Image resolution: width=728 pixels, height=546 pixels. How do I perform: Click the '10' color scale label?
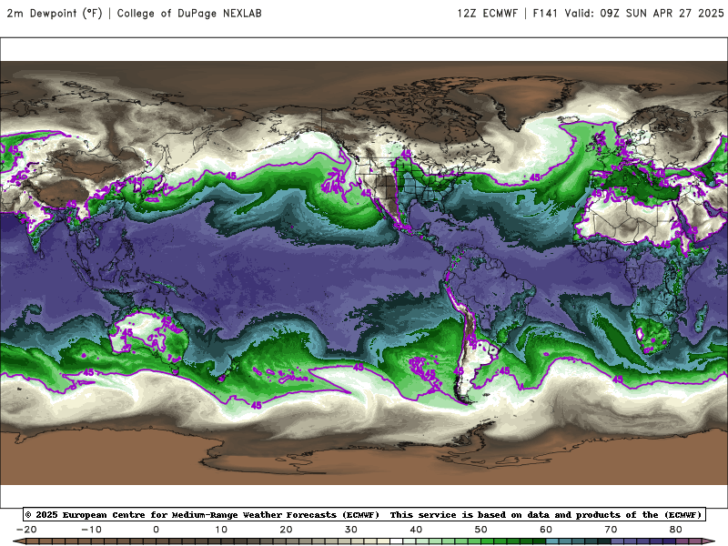coord(221,530)
